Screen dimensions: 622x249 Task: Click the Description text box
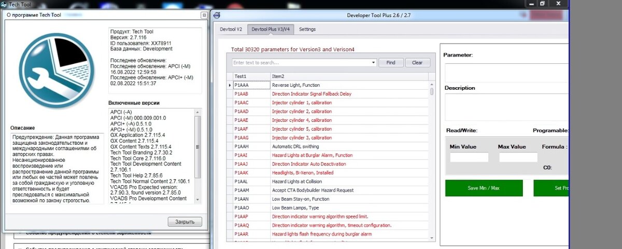click(506, 107)
